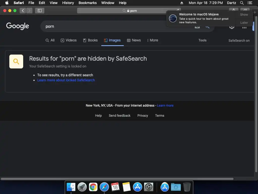The height and width of the screenshot is (194, 258).
Task: Switch to the News tab
Action: pyautogui.click(x=134, y=40)
